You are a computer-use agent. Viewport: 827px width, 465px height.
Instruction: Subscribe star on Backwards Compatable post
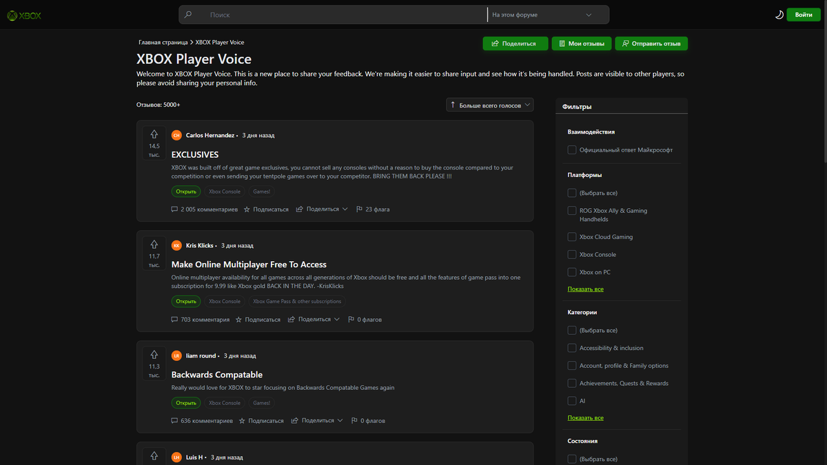pyautogui.click(x=261, y=421)
